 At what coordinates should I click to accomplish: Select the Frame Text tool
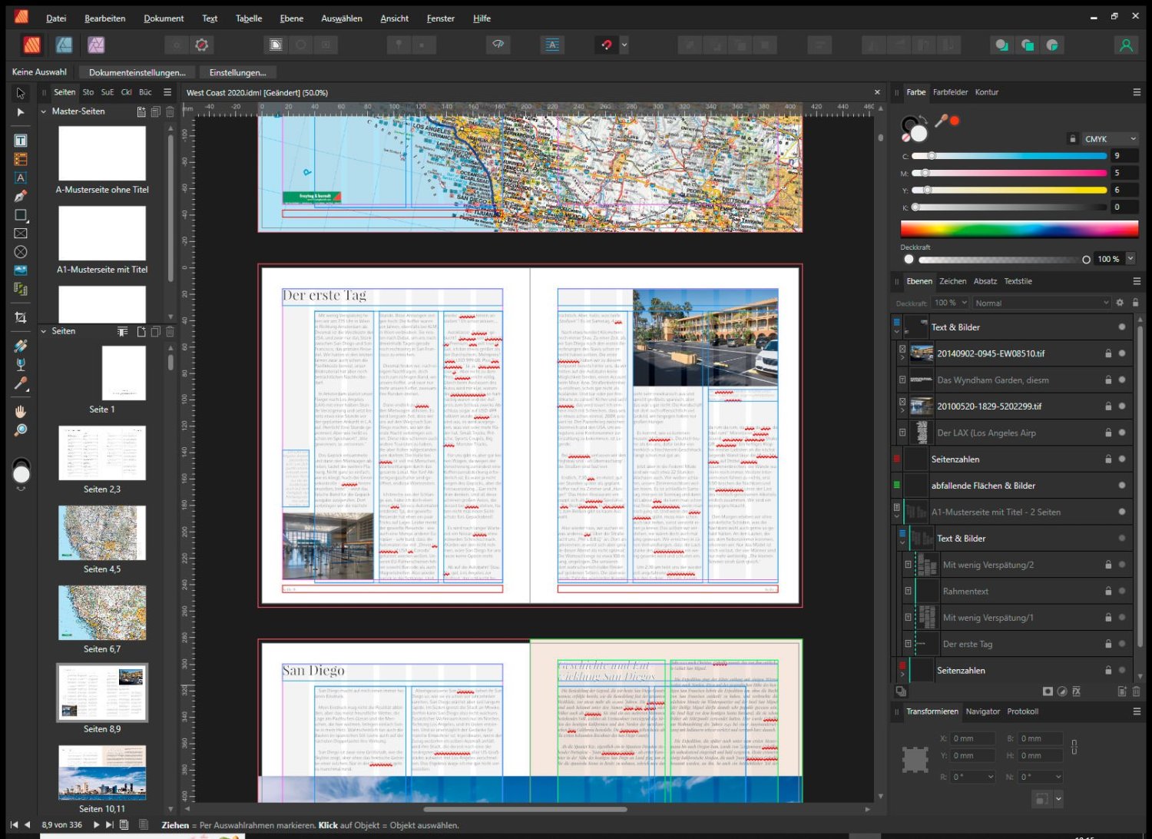click(x=21, y=140)
